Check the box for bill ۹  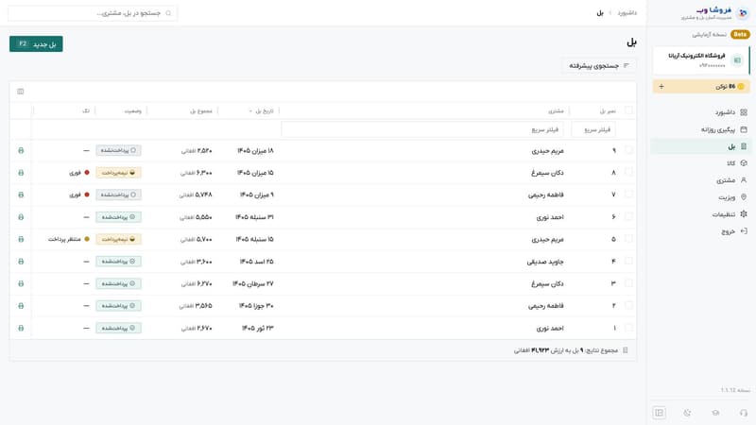click(628, 150)
